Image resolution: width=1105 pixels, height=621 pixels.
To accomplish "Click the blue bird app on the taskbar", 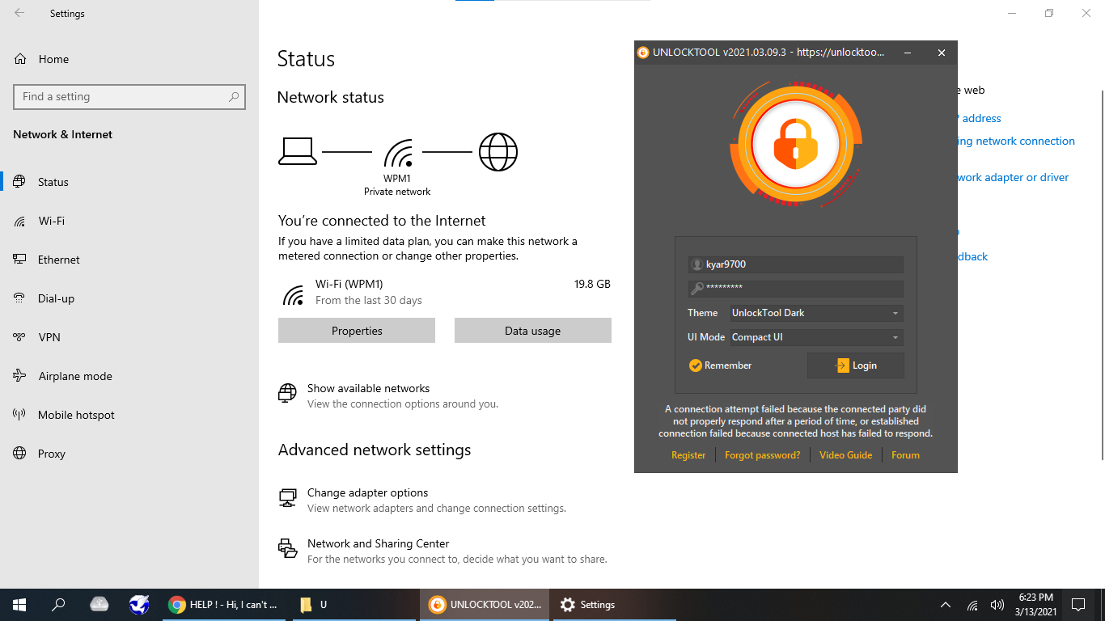I will click(139, 605).
